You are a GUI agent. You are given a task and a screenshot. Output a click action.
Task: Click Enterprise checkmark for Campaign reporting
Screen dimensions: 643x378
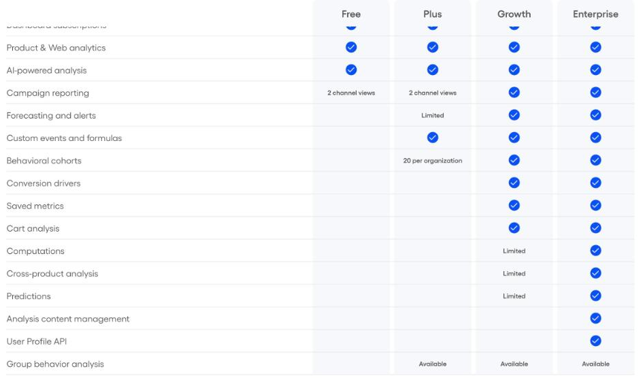596,93
